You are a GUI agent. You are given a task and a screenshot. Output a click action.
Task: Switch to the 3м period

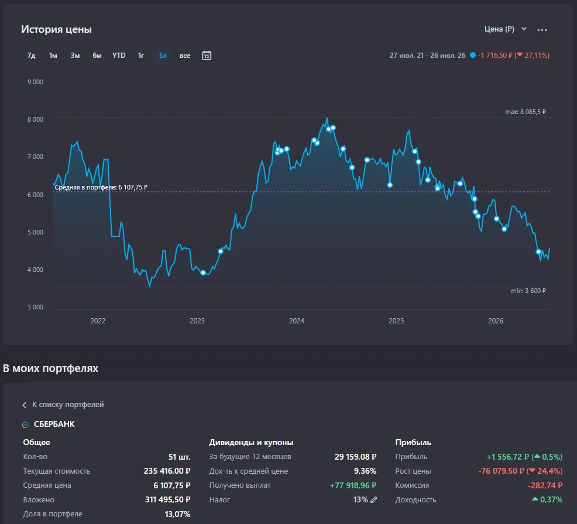click(x=75, y=56)
